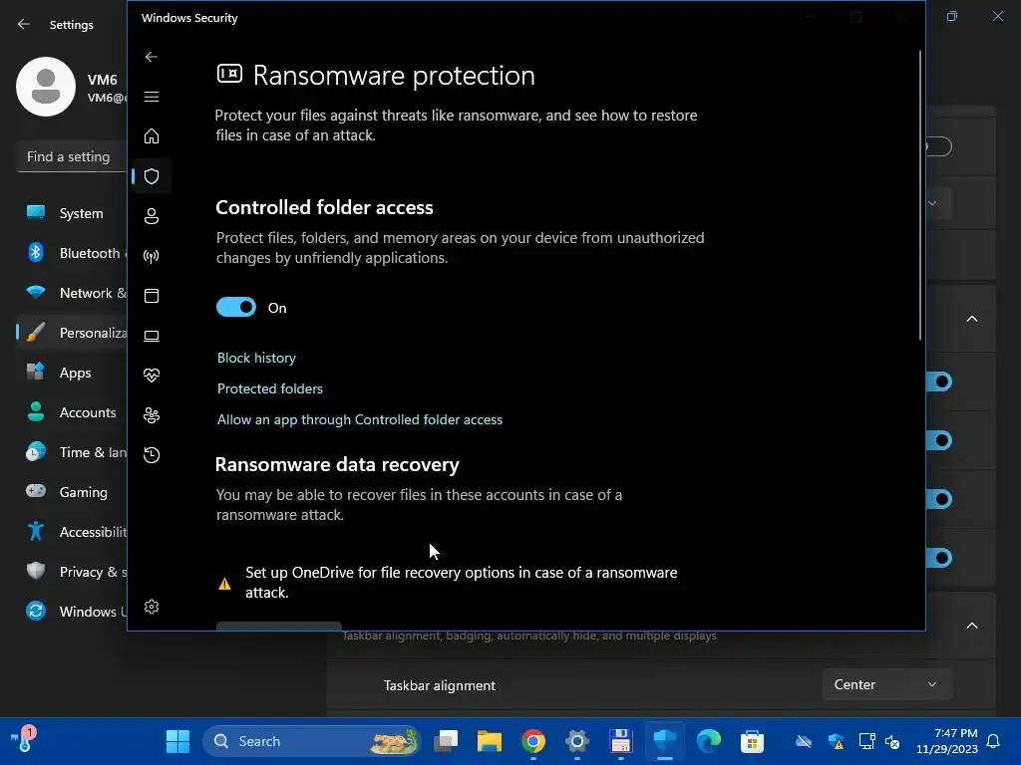The width and height of the screenshot is (1021, 765).
Task: Toggle the fourth Settings taskbar item switch
Action: tap(939, 558)
